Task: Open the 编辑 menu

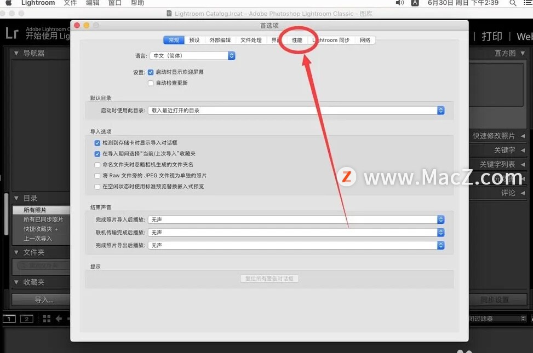Action: [x=93, y=3]
